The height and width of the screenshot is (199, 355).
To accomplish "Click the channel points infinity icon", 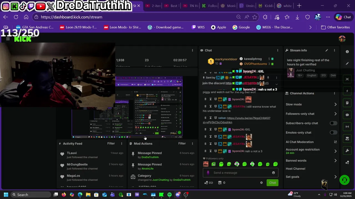I will pyautogui.click(x=209, y=183).
